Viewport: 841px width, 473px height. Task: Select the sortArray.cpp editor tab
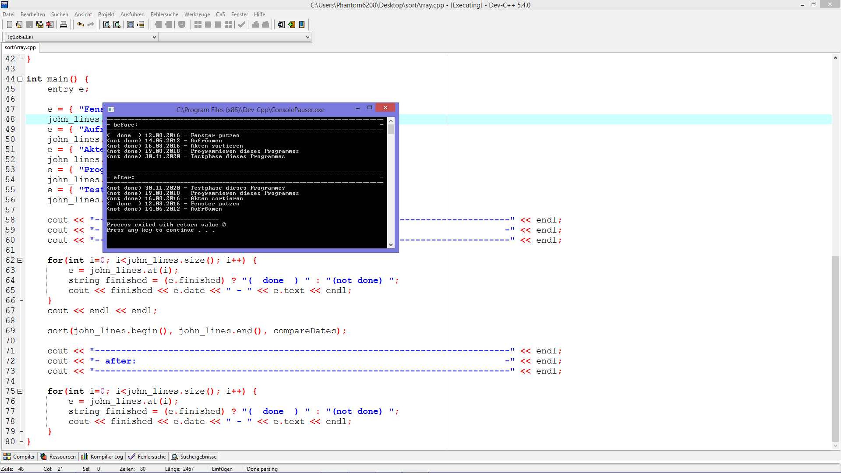(x=20, y=47)
